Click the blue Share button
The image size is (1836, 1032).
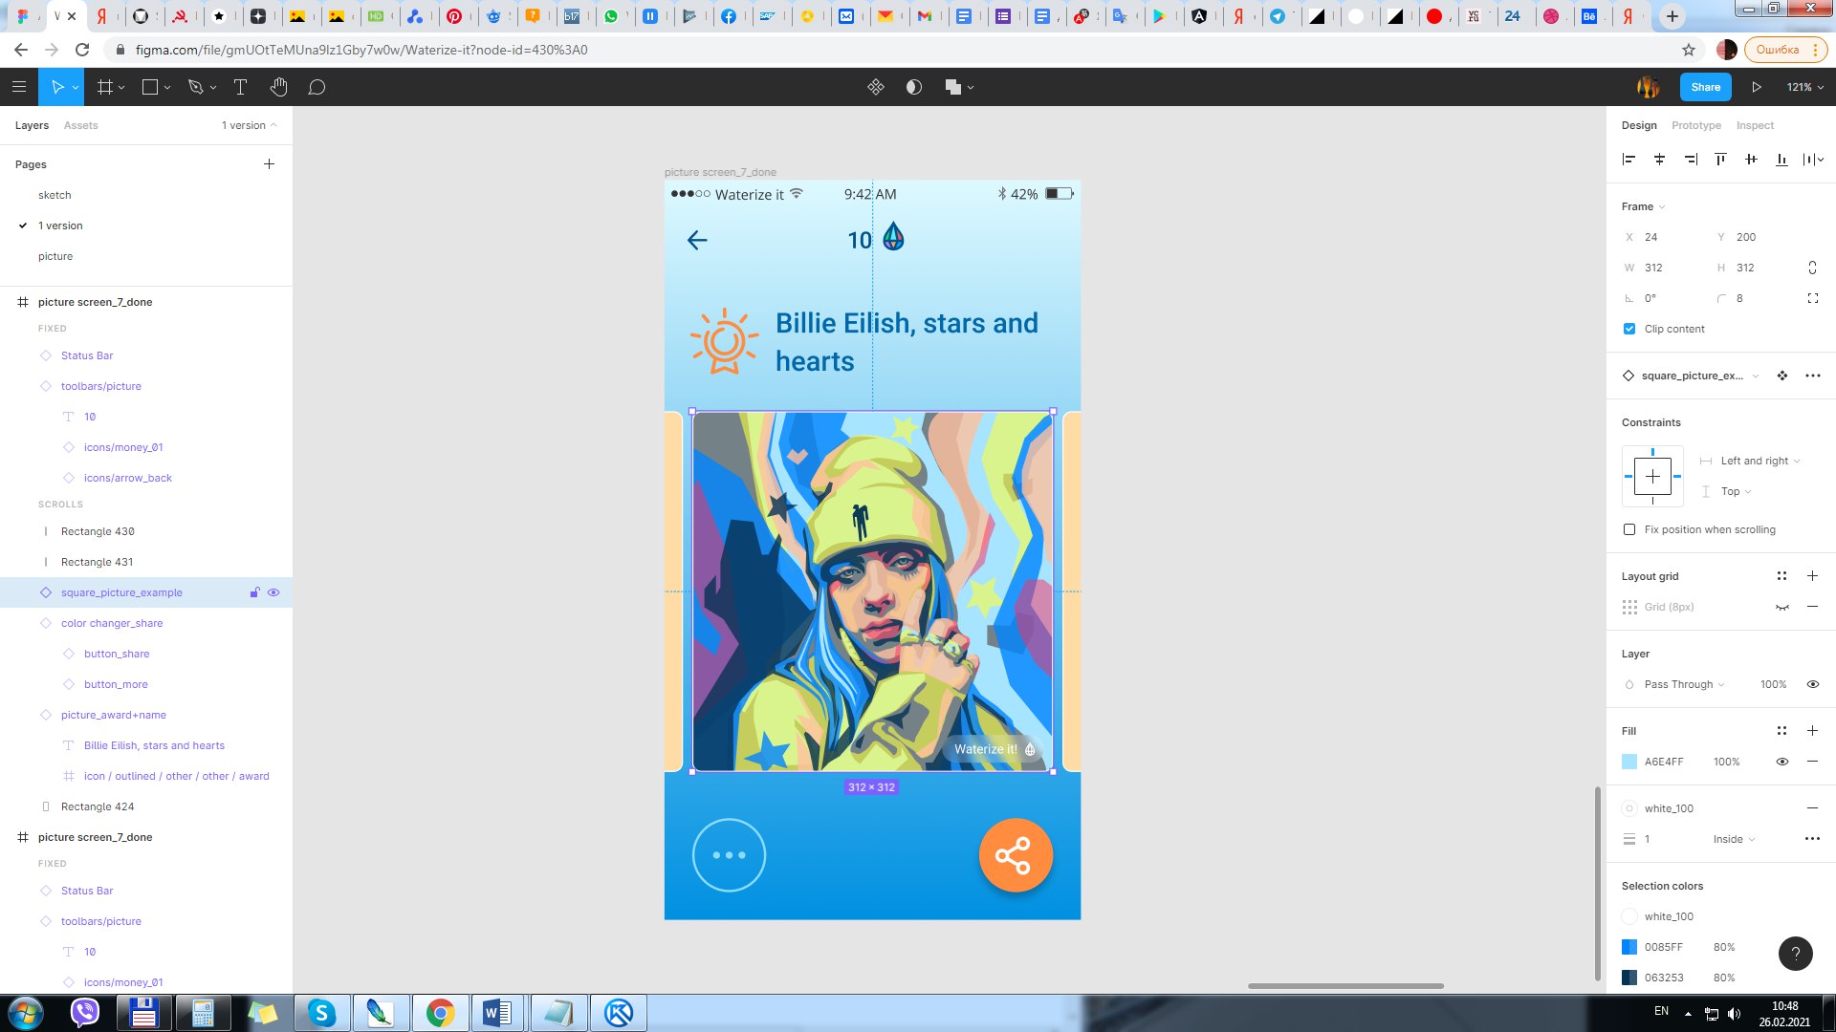pos(1705,87)
